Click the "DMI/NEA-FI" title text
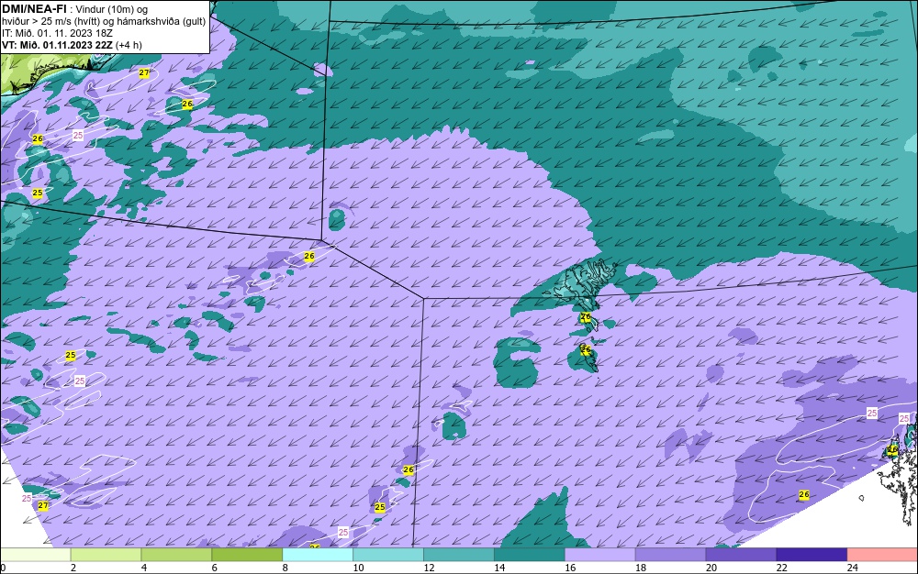The image size is (918, 574). tap(34, 9)
